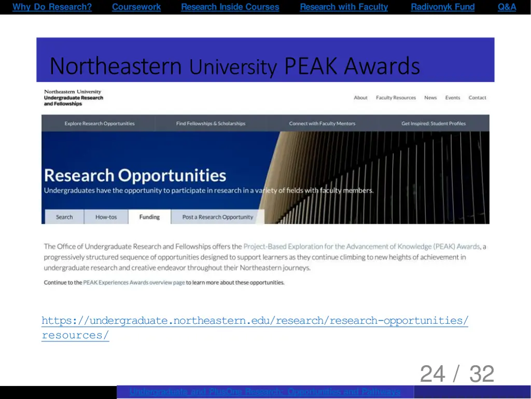Switch to the How-tos tab
The width and height of the screenshot is (531, 399).
click(106, 217)
